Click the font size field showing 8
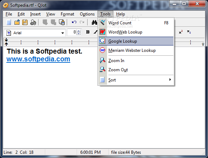The image size is (208, 158). 72,32
